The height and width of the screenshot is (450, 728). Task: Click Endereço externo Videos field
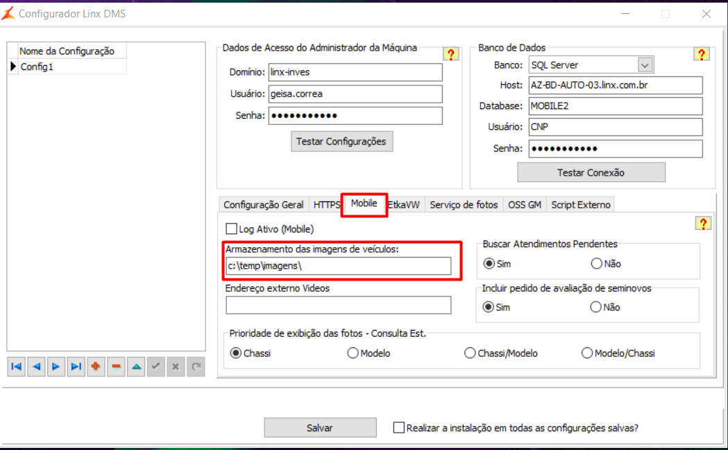[x=339, y=305]
